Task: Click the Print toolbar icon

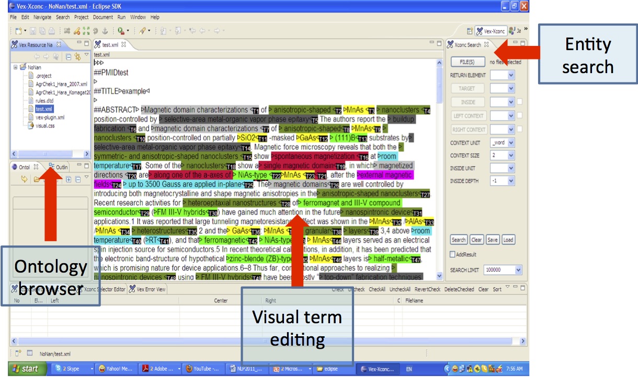Action: pyautogui.click(x=51, y=31)
